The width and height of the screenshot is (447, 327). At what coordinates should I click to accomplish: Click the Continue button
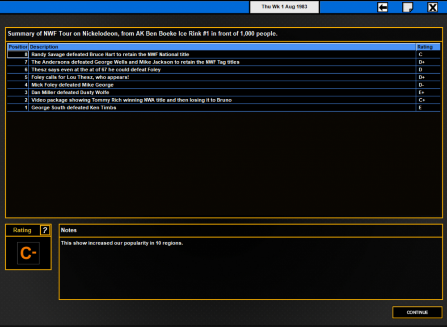click(417, 312)
